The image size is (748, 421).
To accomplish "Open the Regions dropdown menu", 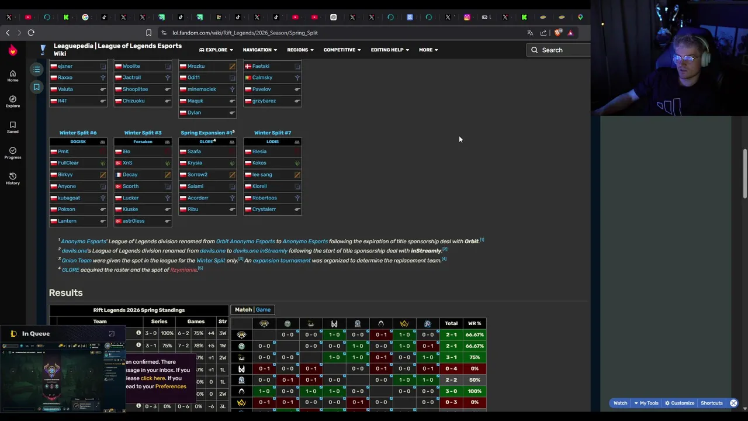I will pyautogui.click(x=300, y=50).
